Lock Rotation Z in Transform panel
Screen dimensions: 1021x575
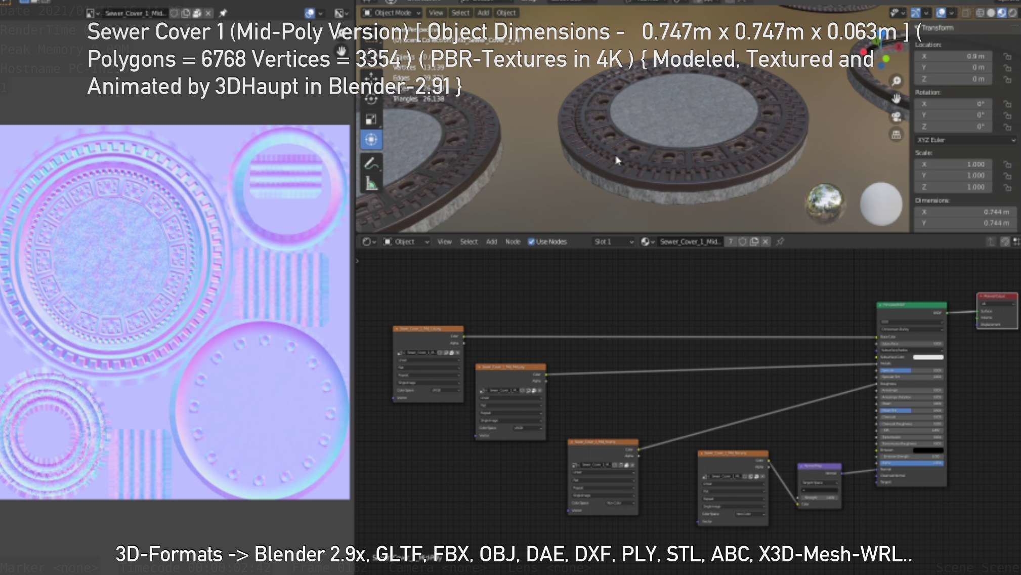1007,127
